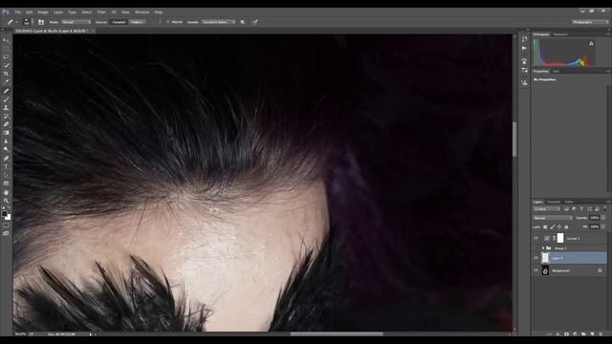
Task: Toggle lock transparent pixels
Action: click(x=545, y=227)
